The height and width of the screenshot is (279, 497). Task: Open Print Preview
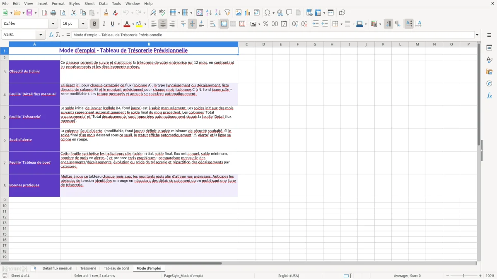(62, 13)
